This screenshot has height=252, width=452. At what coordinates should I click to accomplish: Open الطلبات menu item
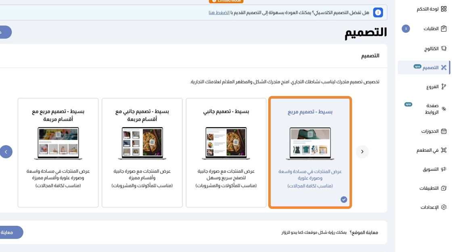(x=431, y=29)
